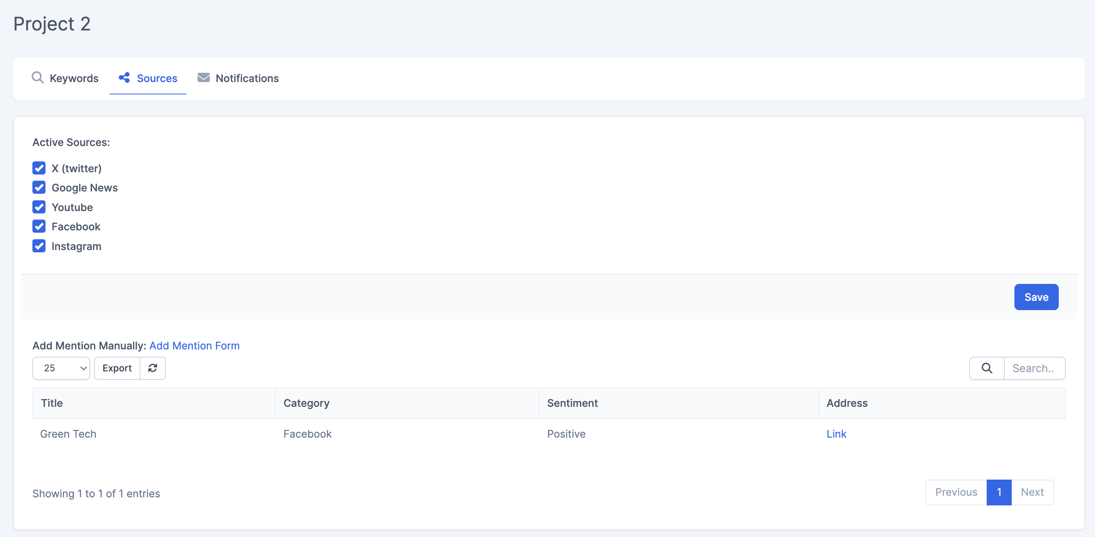Viewport: 1095px width, 537px height.
Task: Go to the Next page
Action: (x=1032, y=492)
